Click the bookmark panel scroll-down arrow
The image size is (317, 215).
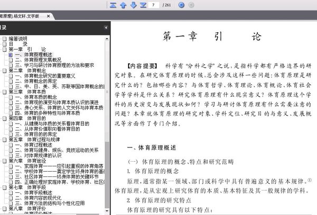tap(107, 211)
